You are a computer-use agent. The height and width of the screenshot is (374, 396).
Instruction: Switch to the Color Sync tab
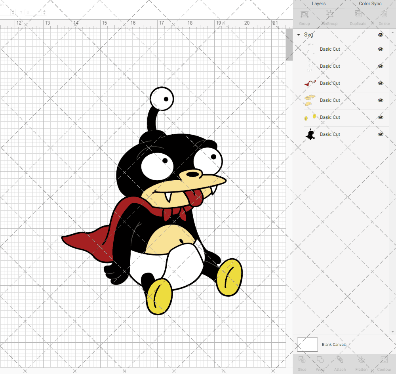click(x=370, y=4)
